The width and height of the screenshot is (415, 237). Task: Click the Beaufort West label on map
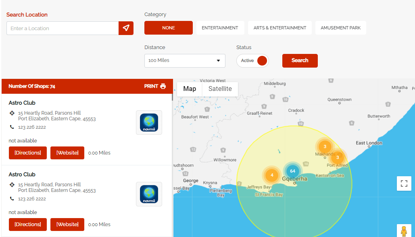click(195, 117)
